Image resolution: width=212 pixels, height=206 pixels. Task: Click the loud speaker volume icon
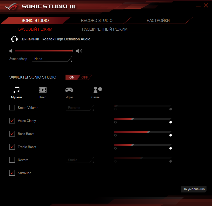[x=79, y=51]
